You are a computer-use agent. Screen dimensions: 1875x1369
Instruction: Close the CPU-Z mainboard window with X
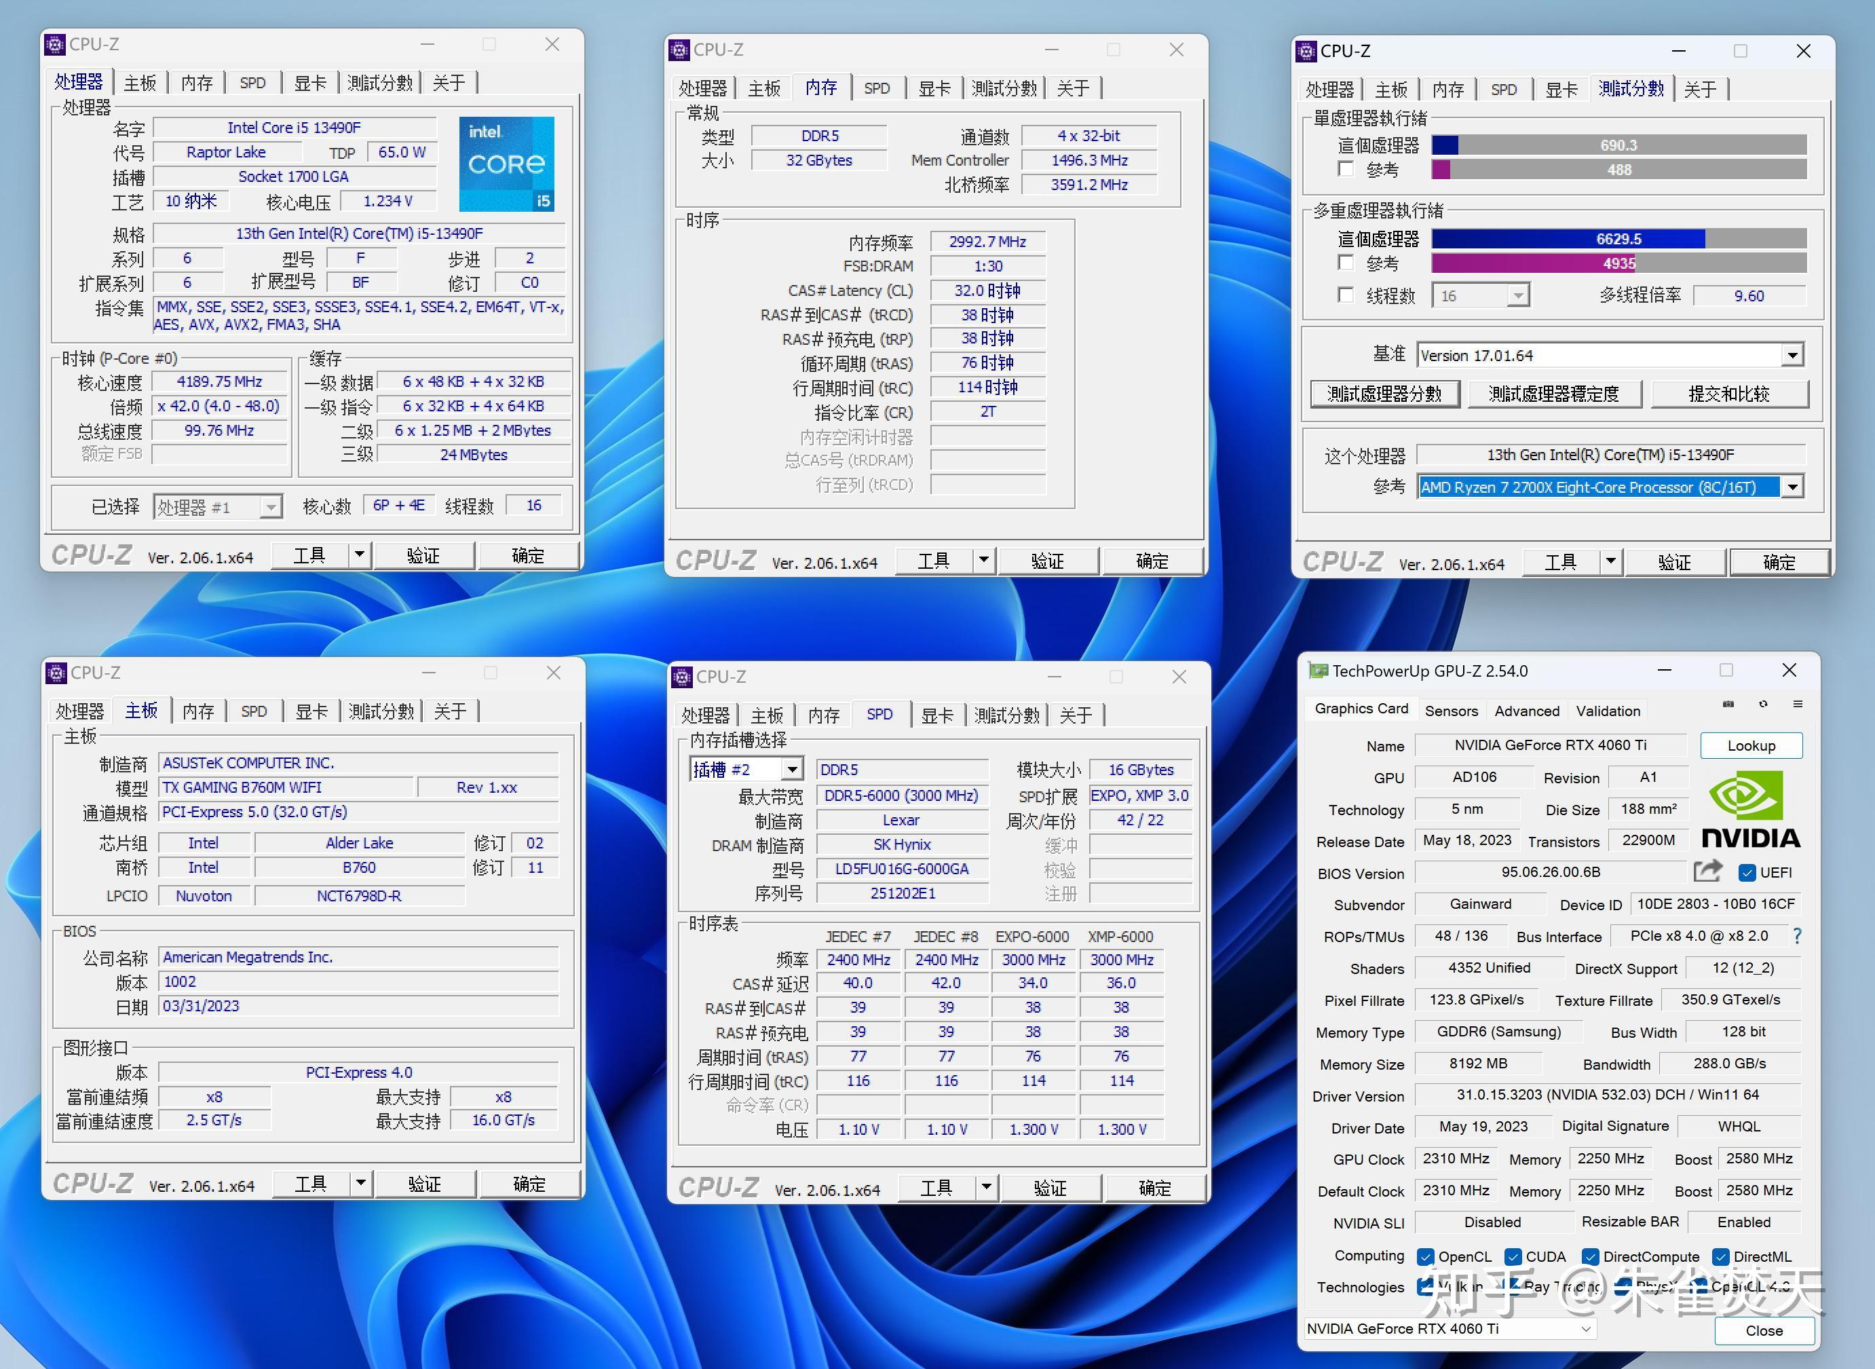[x=554, y=672]
